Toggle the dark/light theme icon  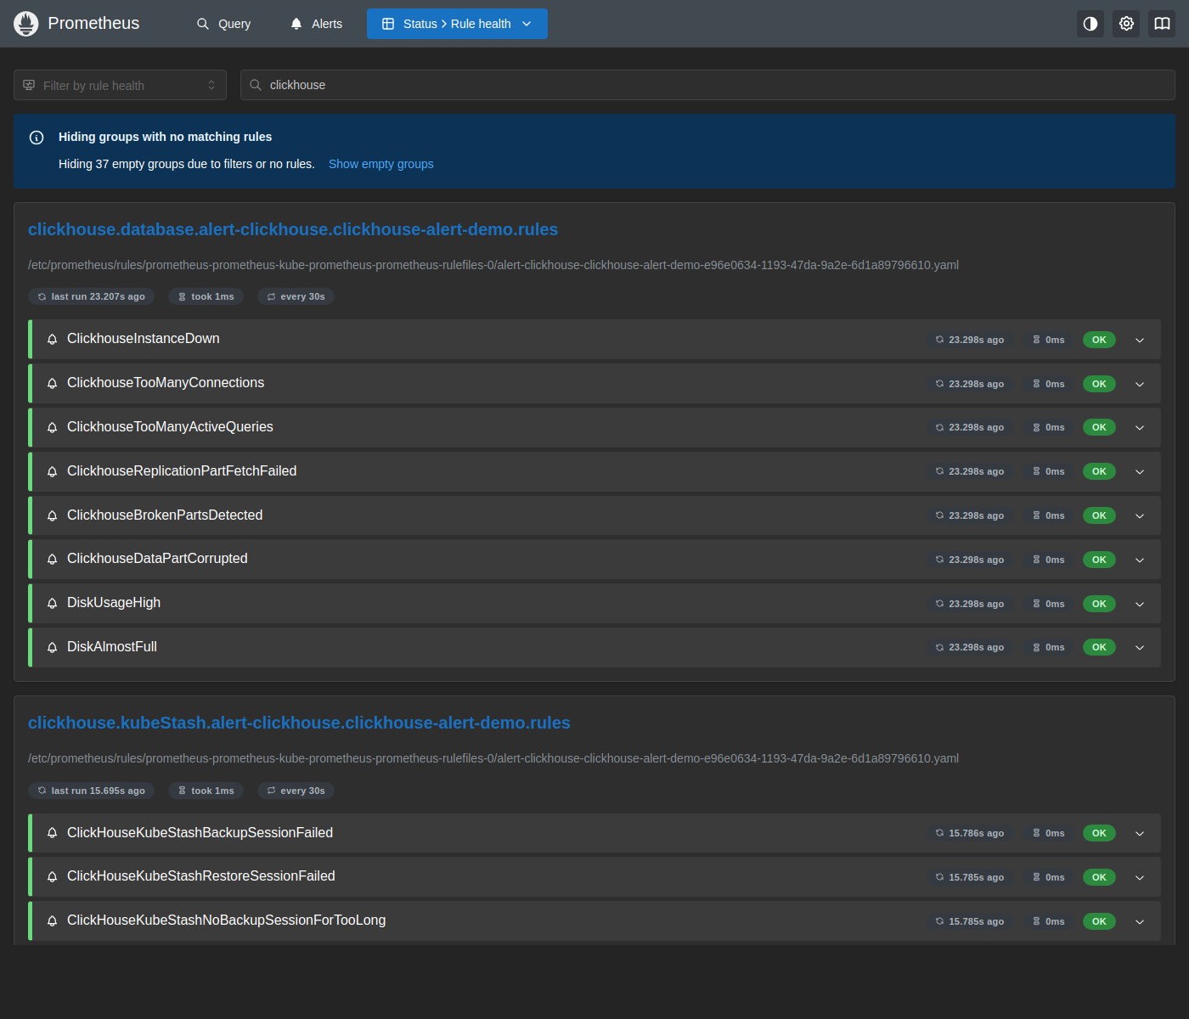point(1090,24)
